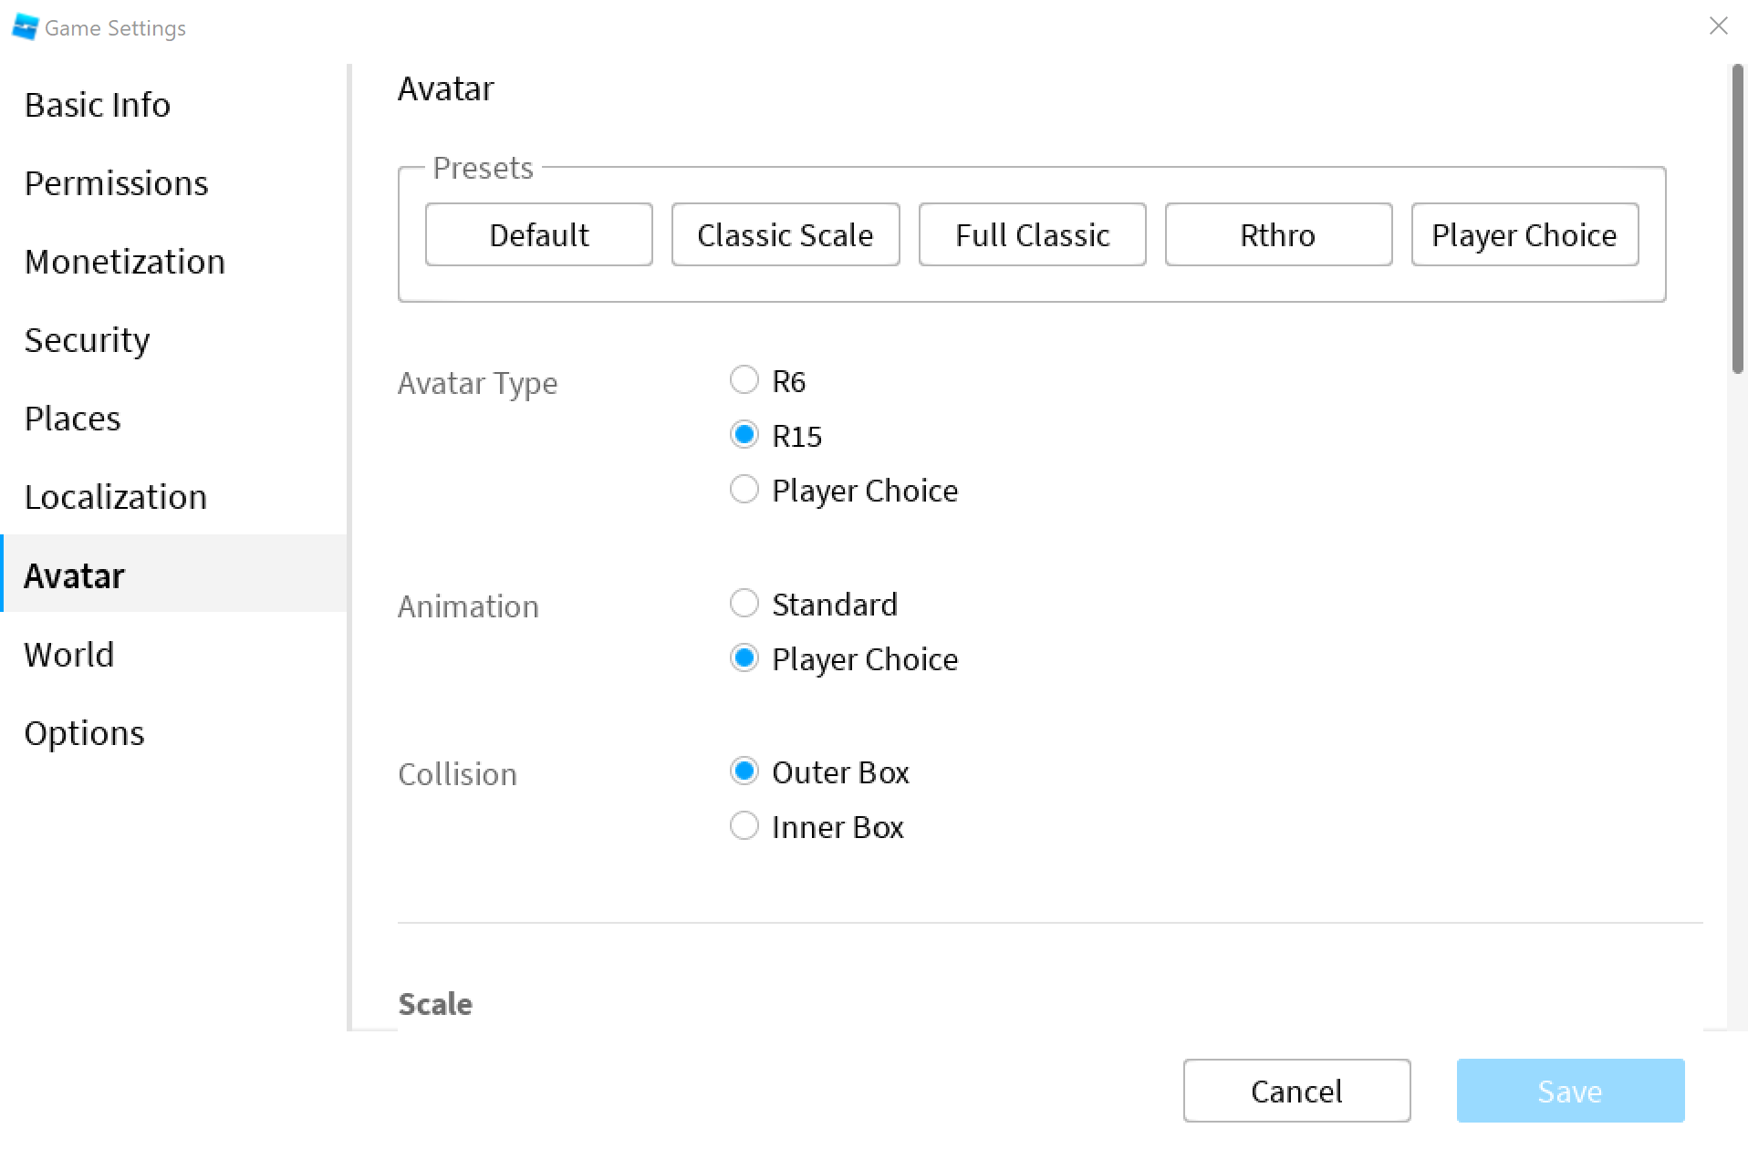This screenshot has height=1149, width=1748.
Task: Click the Roblox Studio logo icon
Action: [x=25, y=27]
